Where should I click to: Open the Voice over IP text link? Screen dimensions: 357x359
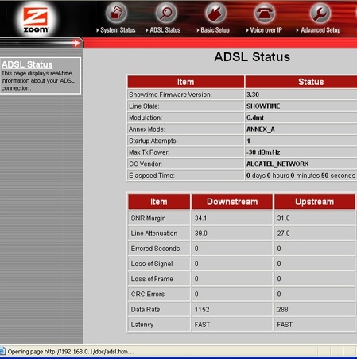(x=266, y=30)
